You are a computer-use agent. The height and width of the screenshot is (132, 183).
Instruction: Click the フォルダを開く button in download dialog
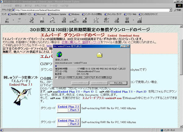click(x=99, y=83)
